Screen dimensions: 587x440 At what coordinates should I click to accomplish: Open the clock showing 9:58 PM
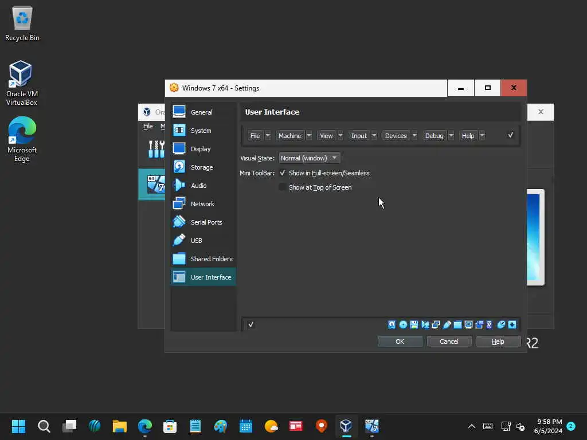[x=549, y=426]
